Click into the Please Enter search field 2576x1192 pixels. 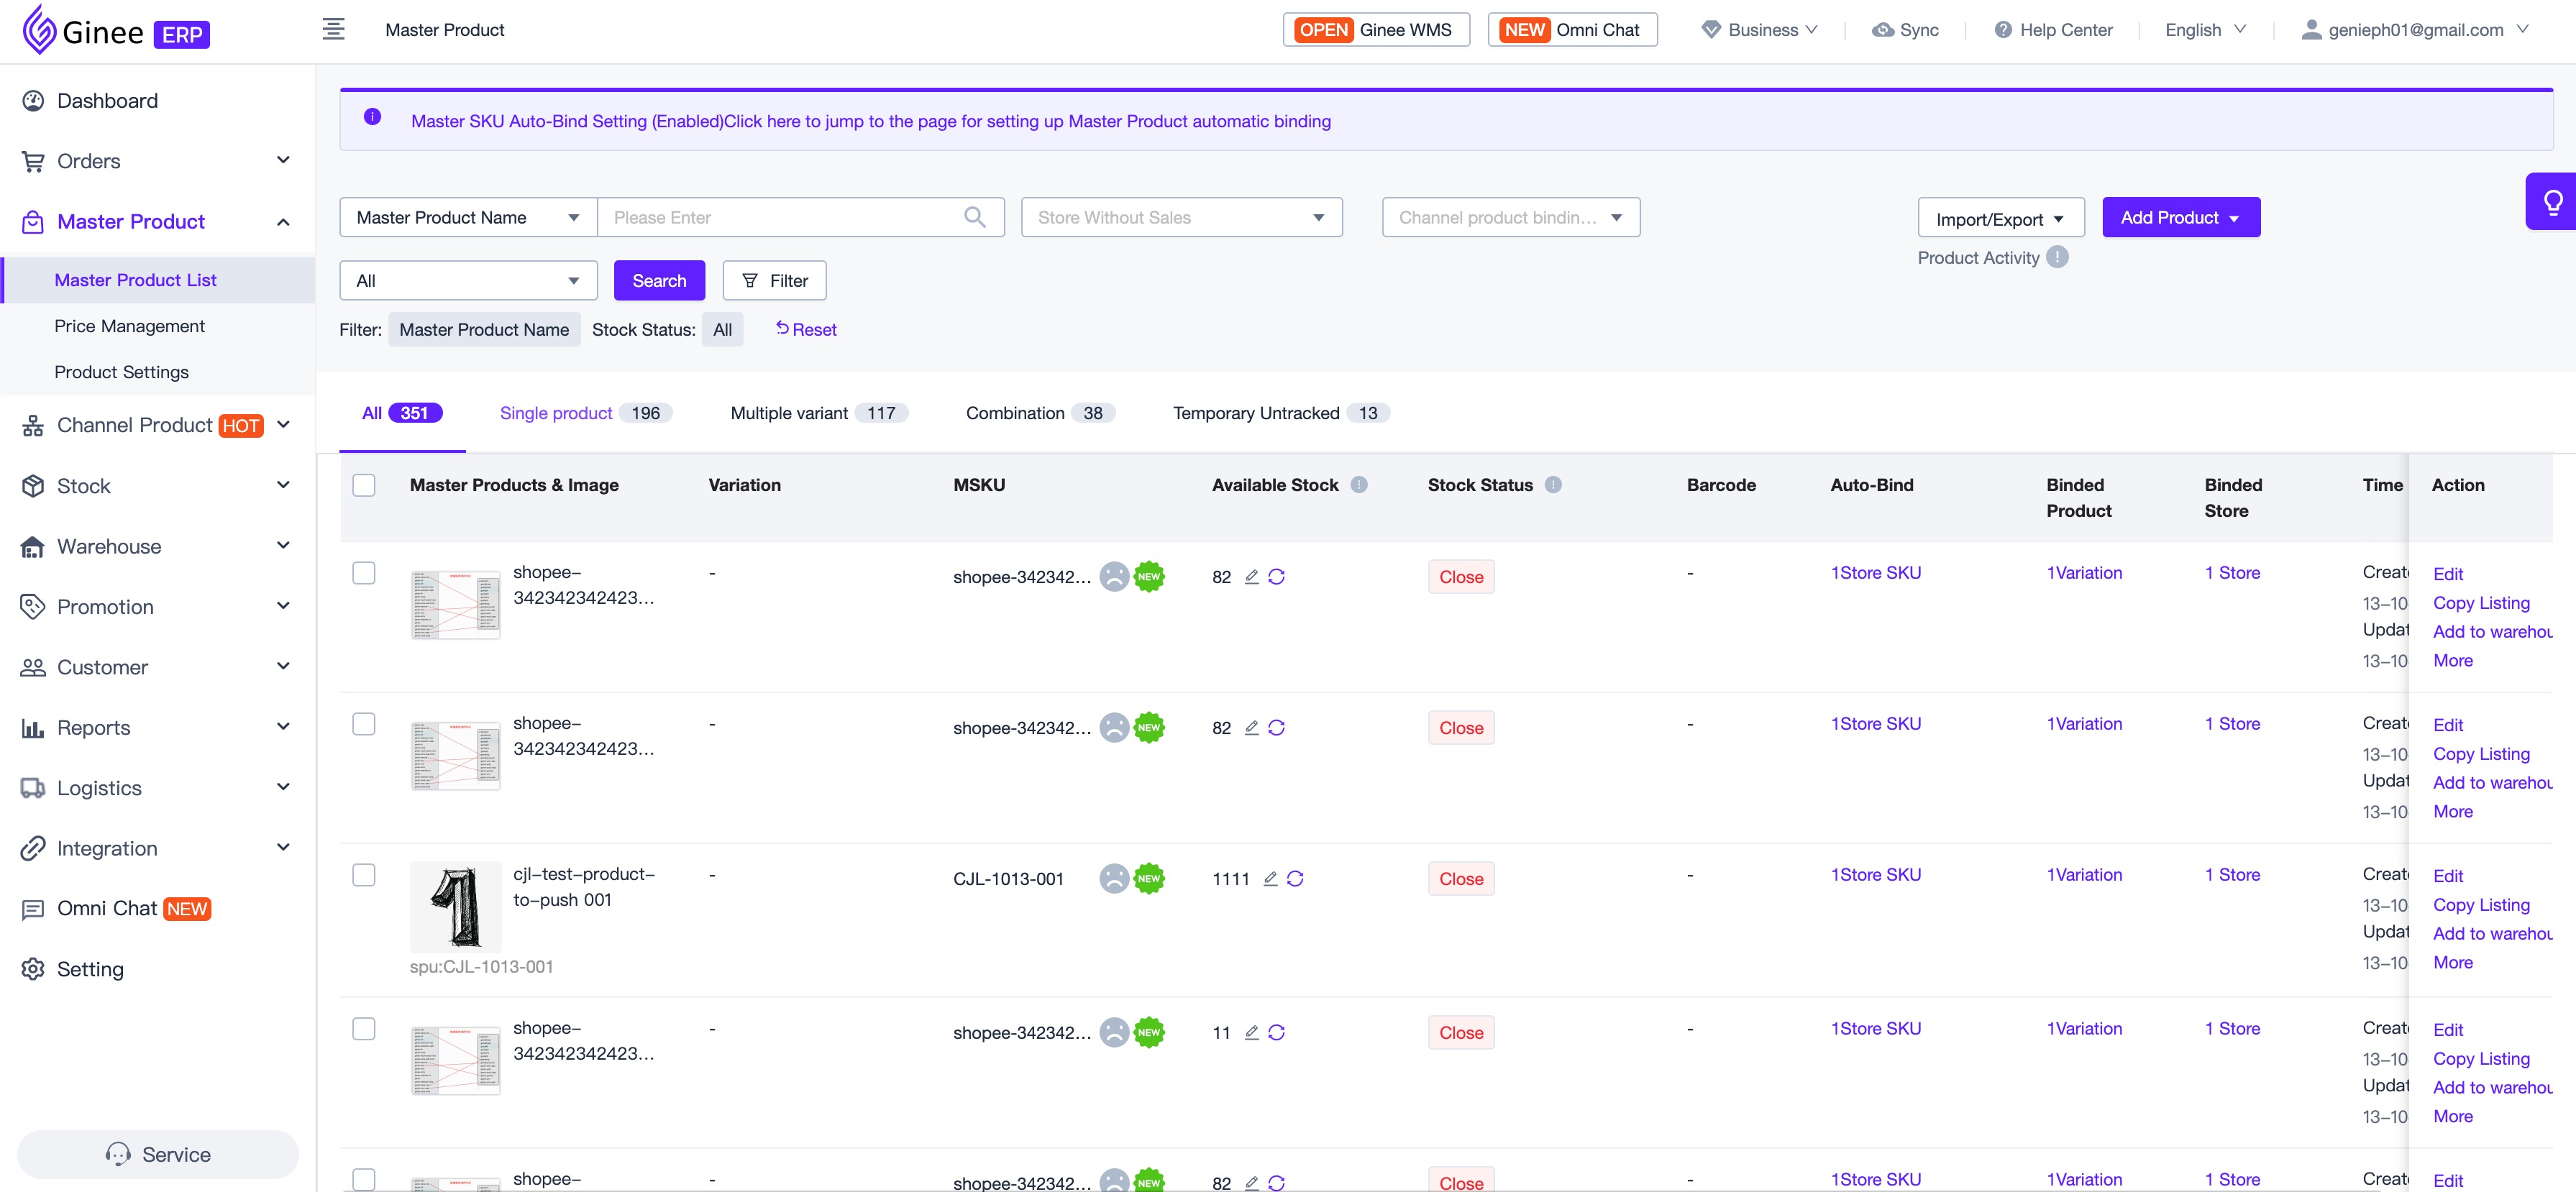coord(780,217)
